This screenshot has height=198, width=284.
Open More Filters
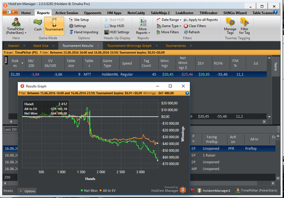coord(168,32)
